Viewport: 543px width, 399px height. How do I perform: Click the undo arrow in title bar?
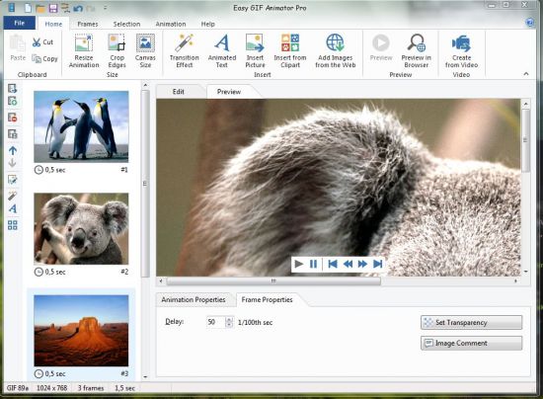[78, 8]
